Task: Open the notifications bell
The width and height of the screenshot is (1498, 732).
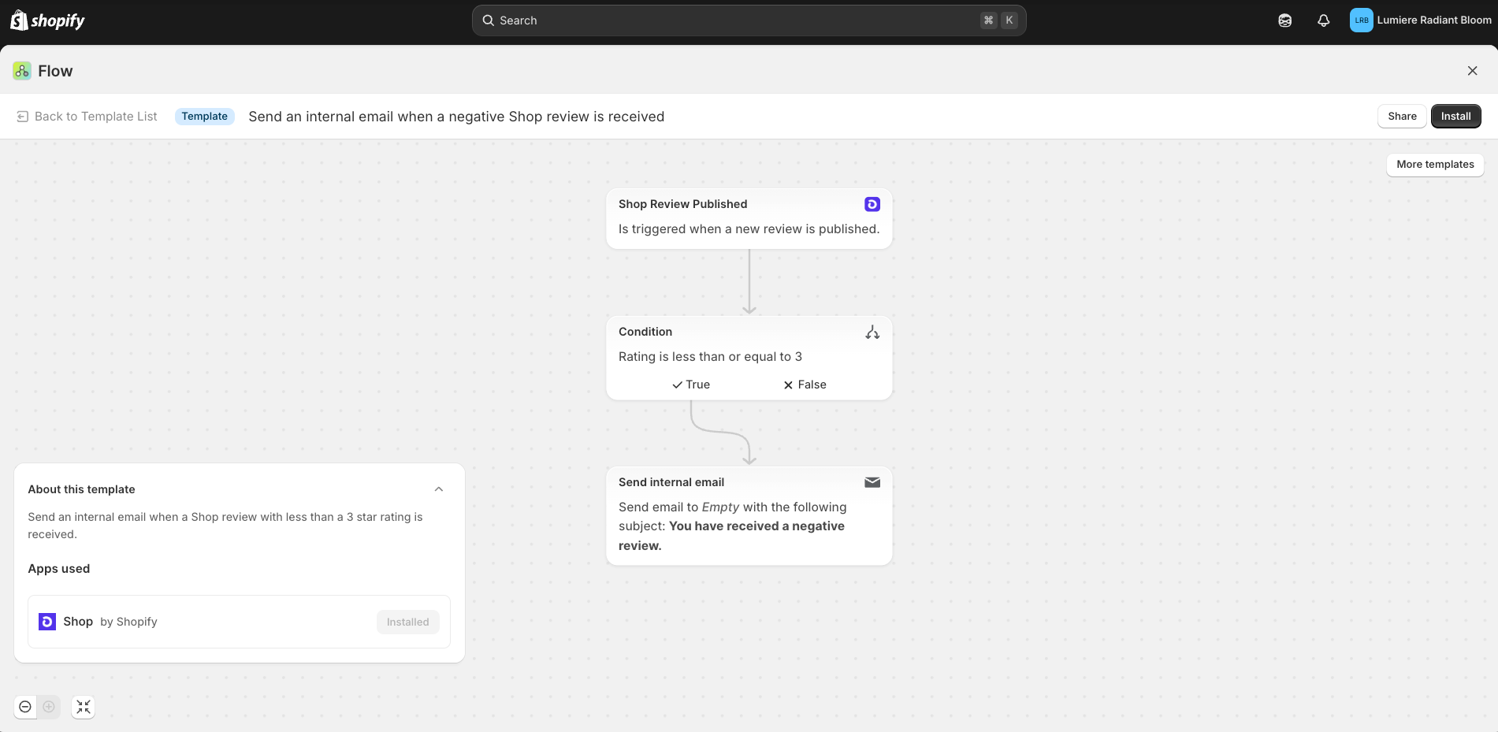Action: tap(1323, 20)
